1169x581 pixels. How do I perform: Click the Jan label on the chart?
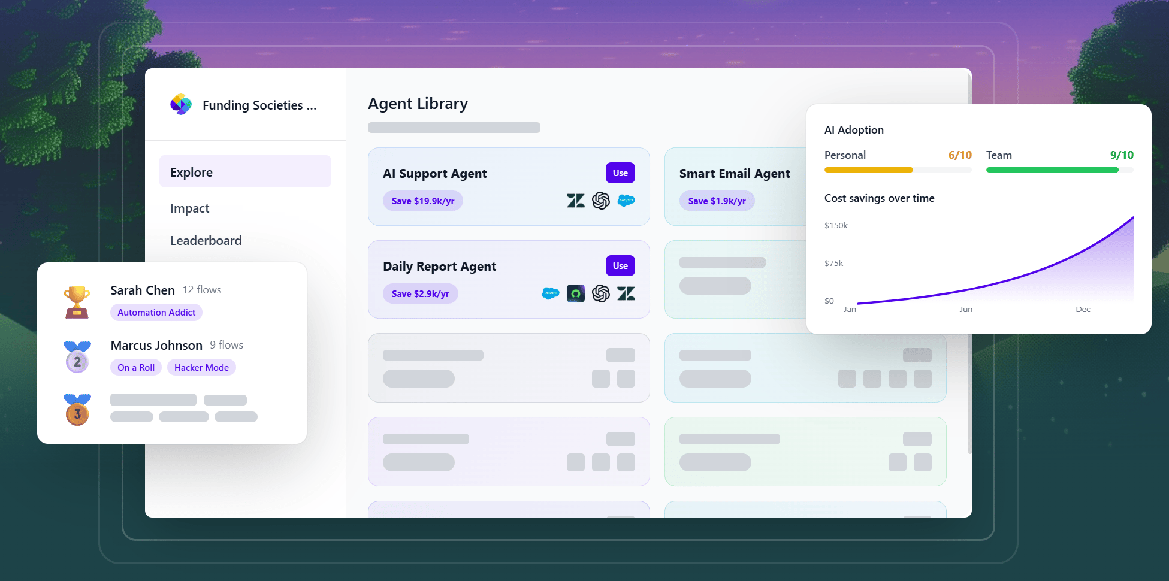coord(850,310)
